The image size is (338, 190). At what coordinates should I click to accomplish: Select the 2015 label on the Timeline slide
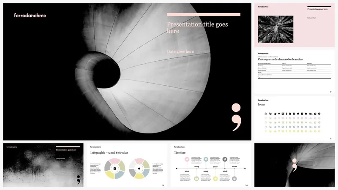pos(206,171)
